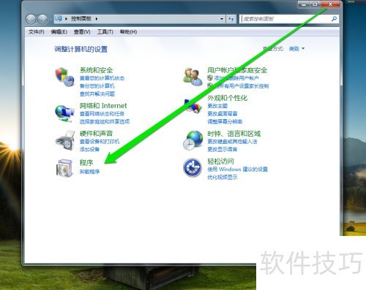Viewport: 366px width, 290px height.
Task: Click 使用 Windows 建议的设置 link
Action: (x=237, y=169)
